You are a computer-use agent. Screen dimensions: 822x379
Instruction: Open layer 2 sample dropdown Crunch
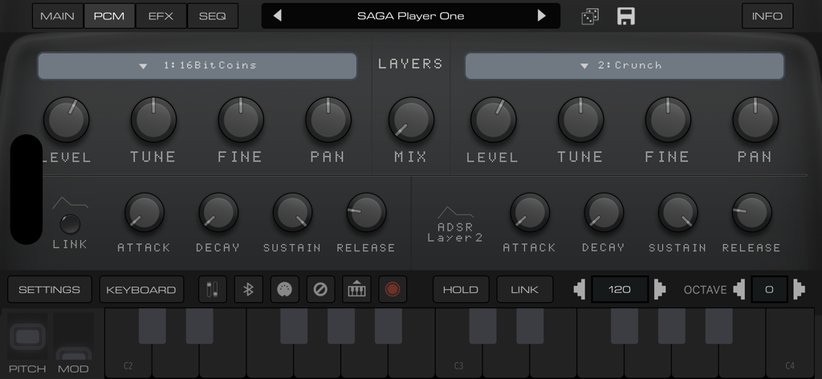(x=625, y=66)
